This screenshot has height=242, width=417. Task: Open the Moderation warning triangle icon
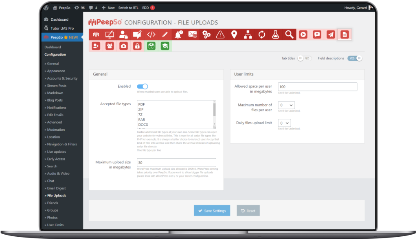[220, 35]
